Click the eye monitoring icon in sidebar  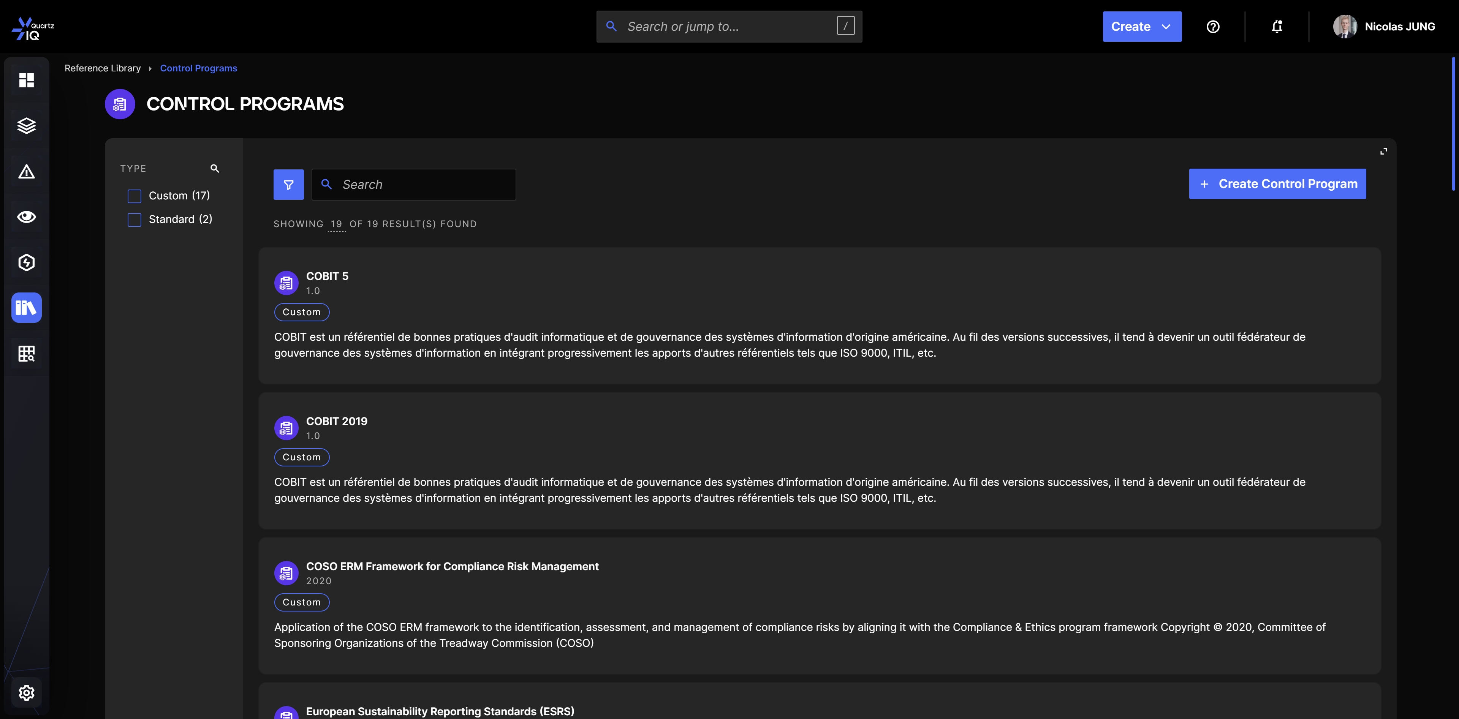point(26,216)
